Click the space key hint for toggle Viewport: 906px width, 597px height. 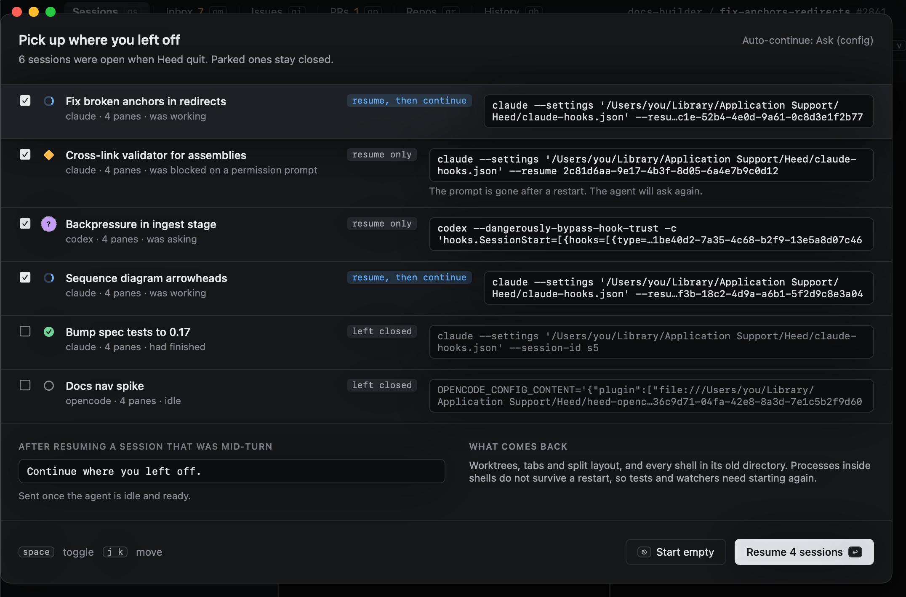36,552
